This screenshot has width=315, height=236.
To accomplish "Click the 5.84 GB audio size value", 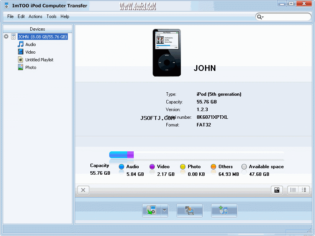I will pos(135,174).
